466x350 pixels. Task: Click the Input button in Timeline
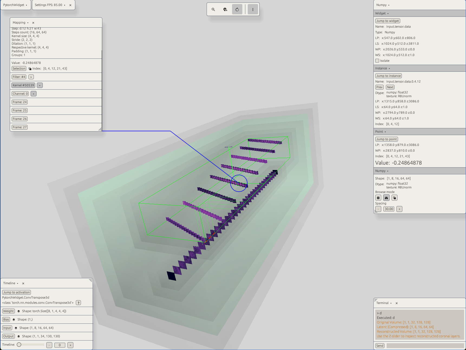(x=7, y=328)
